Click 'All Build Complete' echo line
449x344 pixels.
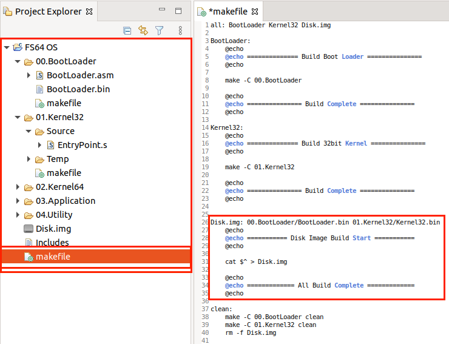pyautogui.click(x=320, y=286)
